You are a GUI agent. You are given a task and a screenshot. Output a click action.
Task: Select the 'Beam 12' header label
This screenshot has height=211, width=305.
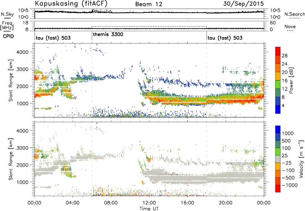tap(149, 4)
